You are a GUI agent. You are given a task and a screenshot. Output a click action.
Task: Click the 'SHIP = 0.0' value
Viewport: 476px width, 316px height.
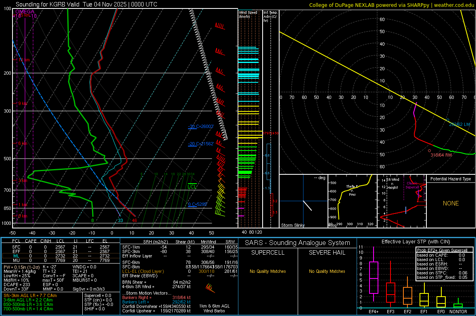pyautogui.click(x=94, y=309)
